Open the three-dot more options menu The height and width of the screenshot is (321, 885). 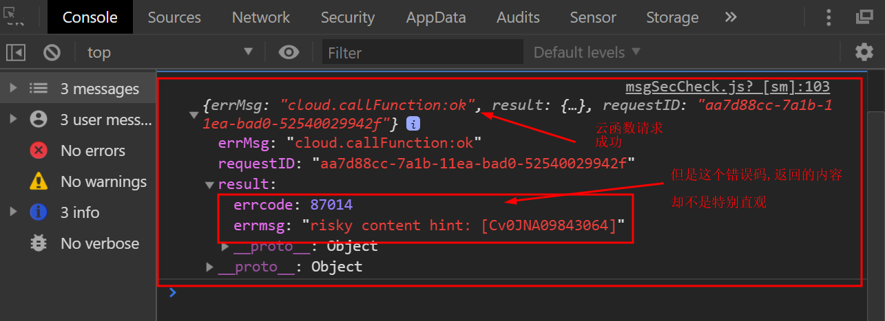coord(829,17)
